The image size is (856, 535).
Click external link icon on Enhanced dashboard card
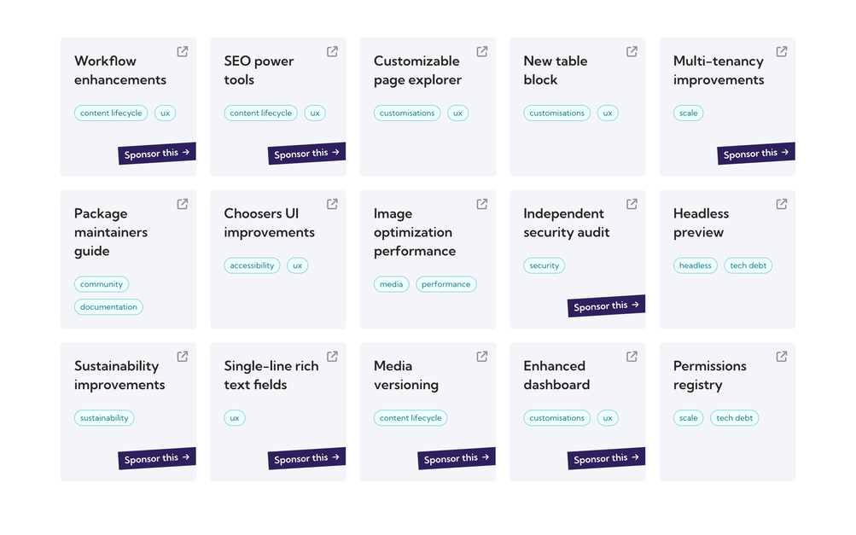tap(632, 357)
